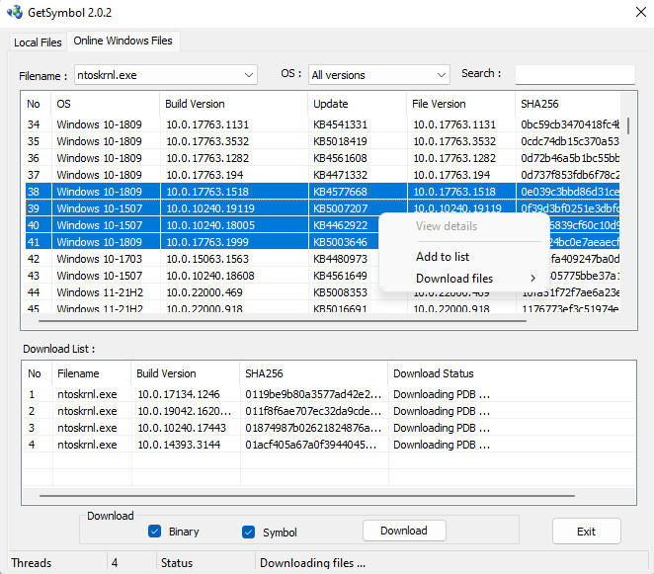Screen dimensions: 654x574
Task: Select row 37 build 10.0.17763.194
Action: (322, 175)
